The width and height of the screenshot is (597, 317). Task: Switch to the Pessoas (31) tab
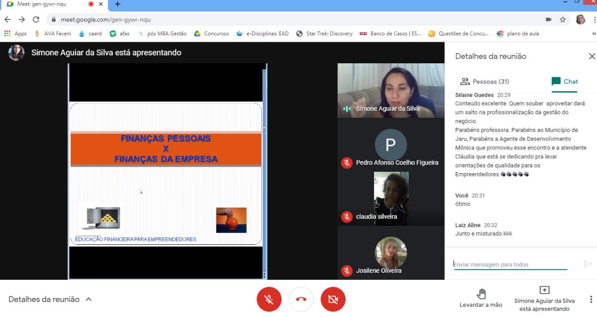tap(484, 81)
